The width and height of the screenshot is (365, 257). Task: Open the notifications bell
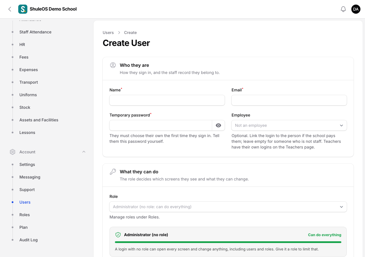click(343, 9)
